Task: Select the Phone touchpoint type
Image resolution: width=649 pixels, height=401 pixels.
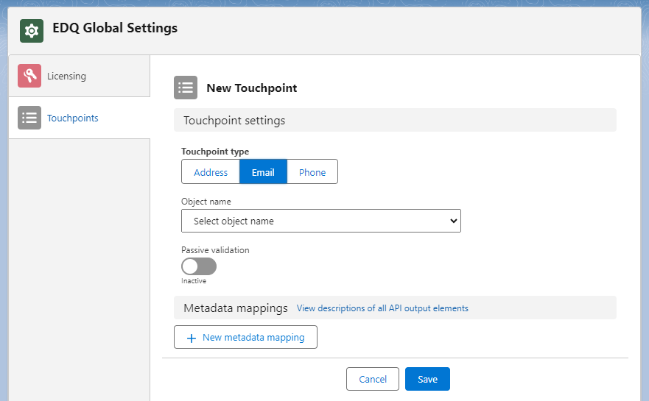Action: [x=312, y=172]
